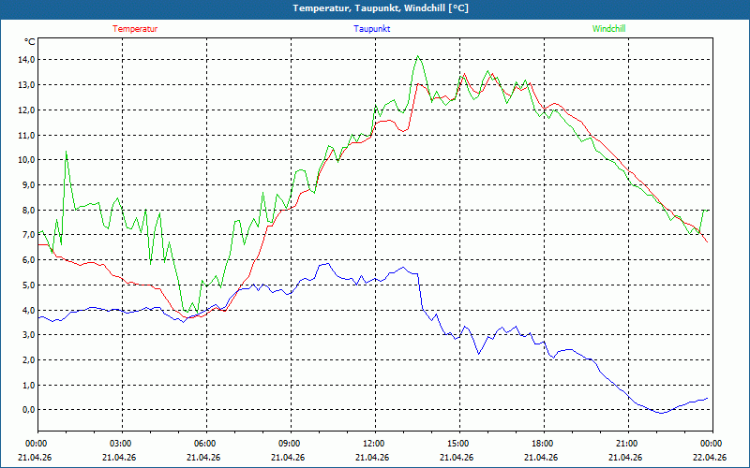This screenshot has width=750, height=468.
Task: Click the '9,0' y-axis value
Action: (x=28, y=184)
